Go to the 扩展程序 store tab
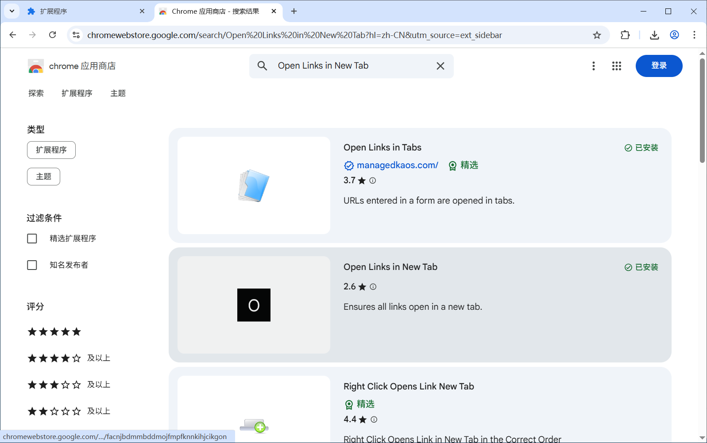The height and width of the screenshot is (443, 707). pyautogui.click(x=77, y=93)
